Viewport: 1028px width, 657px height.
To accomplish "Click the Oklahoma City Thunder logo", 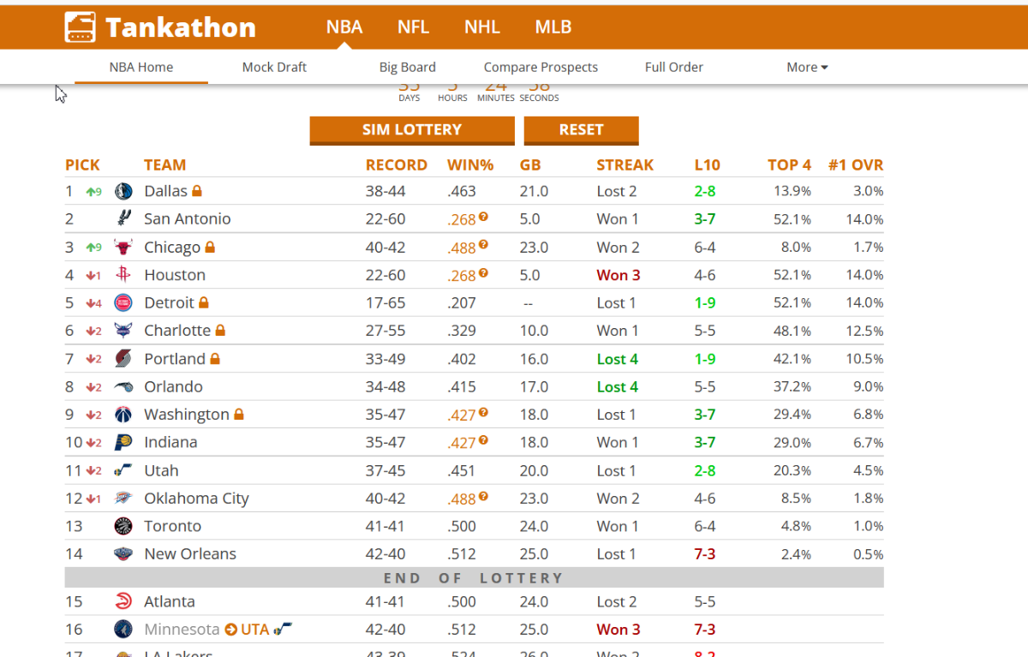I will tap(123, 499).
